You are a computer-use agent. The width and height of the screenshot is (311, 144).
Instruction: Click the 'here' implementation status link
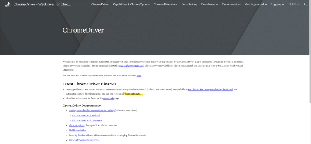pos(139,76)
